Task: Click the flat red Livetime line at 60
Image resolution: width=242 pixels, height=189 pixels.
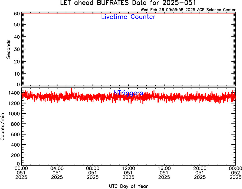Action: pos(128,13)
